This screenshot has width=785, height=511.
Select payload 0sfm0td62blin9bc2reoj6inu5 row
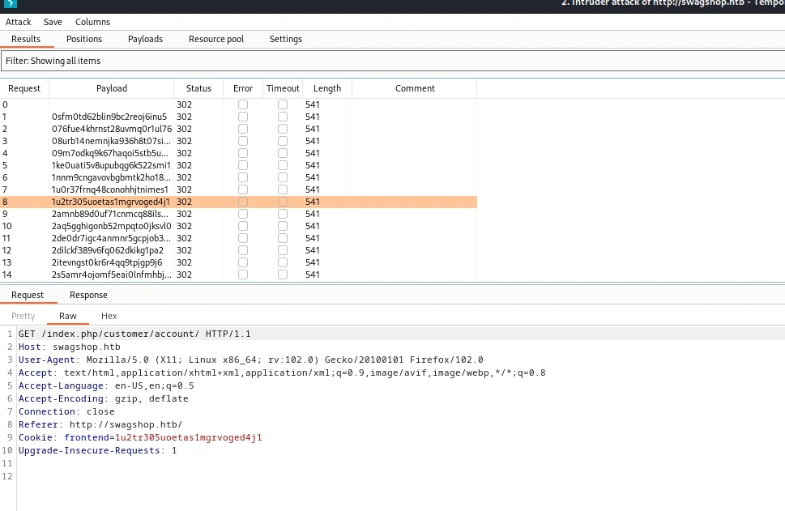(x=238, y=117)
